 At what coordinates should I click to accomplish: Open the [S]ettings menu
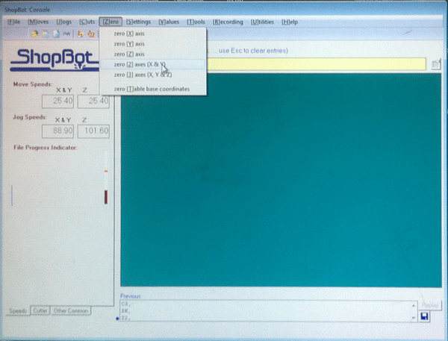point(138,22)
